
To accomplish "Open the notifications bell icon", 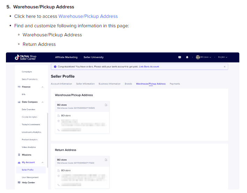I will tap(187, 57).
